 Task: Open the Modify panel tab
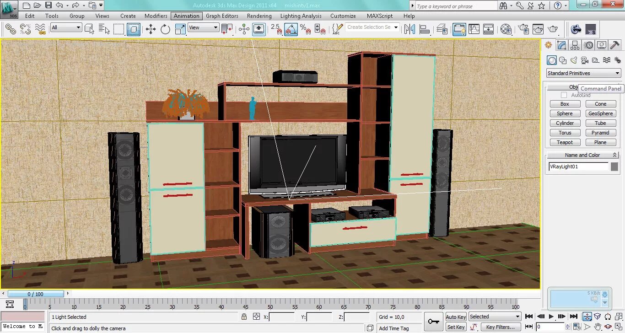tap(561, 45)
